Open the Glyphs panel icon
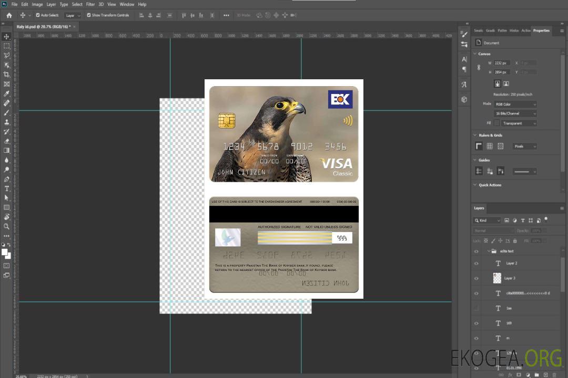Image resolution: width=568 pixels, height=378 pixels. (464, 85)
